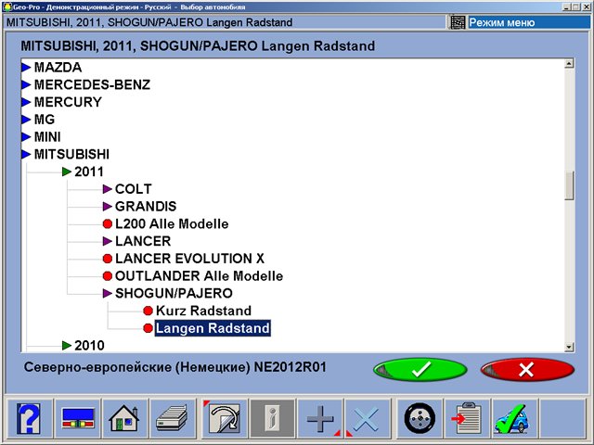
Task: Click the red dot beside L200 Alle Modelle
Action: (108, 224)
